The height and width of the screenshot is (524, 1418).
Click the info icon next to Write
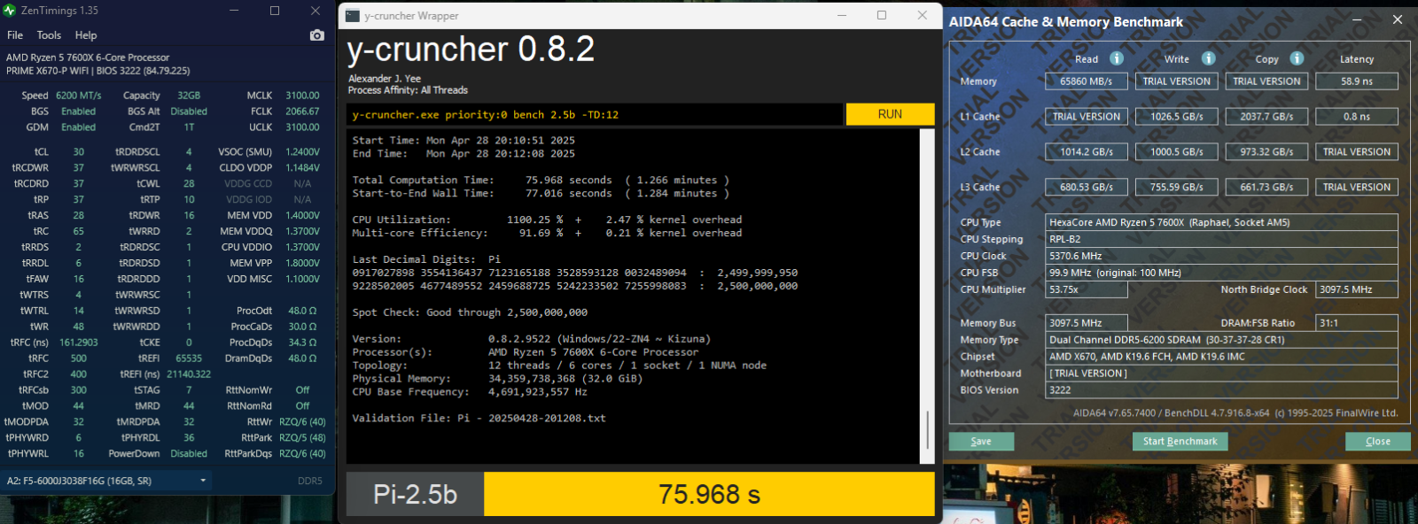pyautogui.click(x=1209, y=58)
